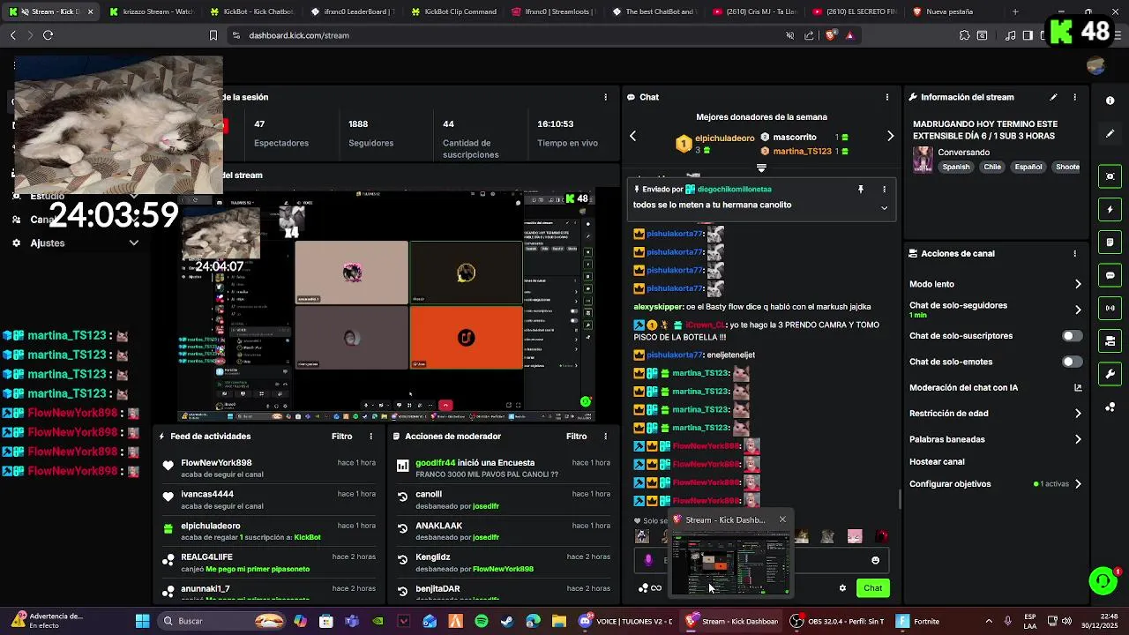Open the Feed de actividades Filtro
This screenshot has height=635, width=1129.
341,437
